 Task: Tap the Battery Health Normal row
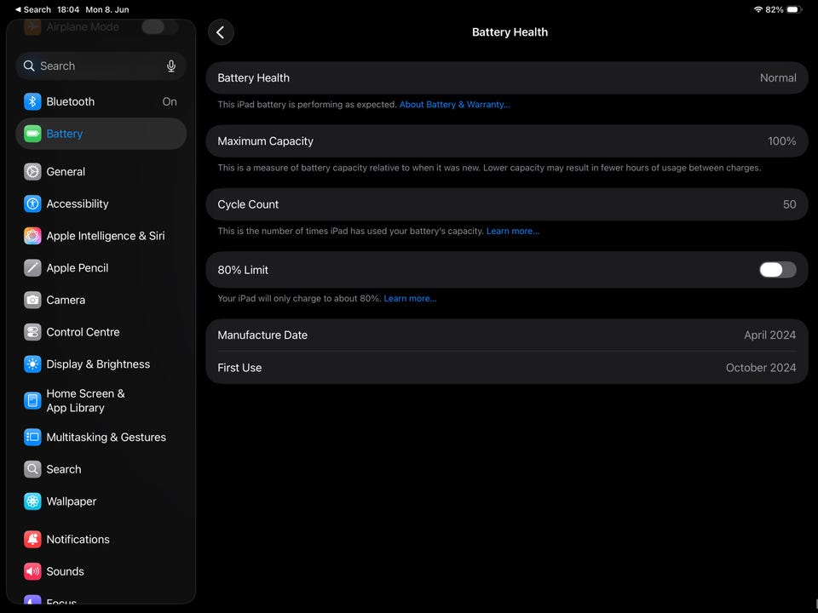pos(506,78)
